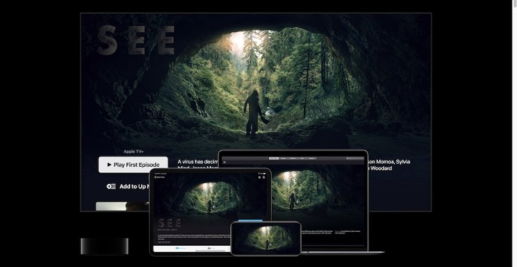Viewport: 517px width, 267px height.
Task: Click the Add to Up Next list icon
Action: (111, 186)
